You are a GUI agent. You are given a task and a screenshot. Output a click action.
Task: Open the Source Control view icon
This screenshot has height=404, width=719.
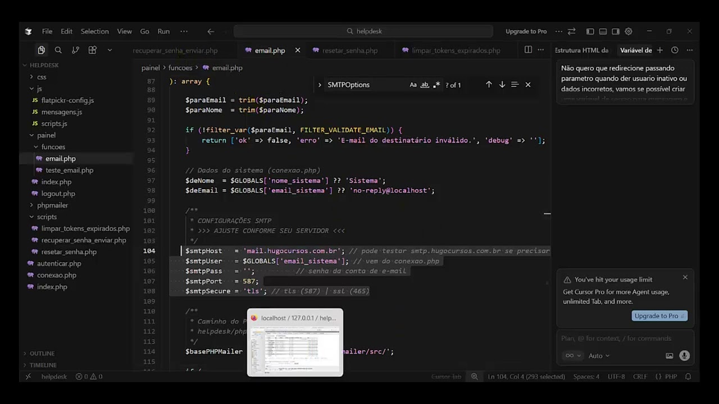pyautogui.click(x=75, y=50)
